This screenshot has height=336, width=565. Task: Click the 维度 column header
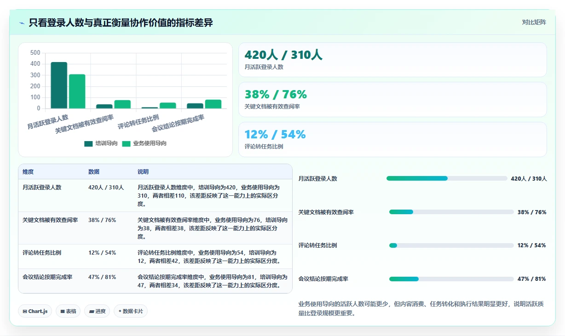(28, 172)
